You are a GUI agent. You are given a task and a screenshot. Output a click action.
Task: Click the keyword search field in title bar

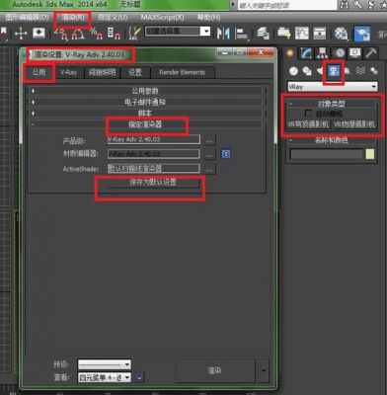point(286,5)
